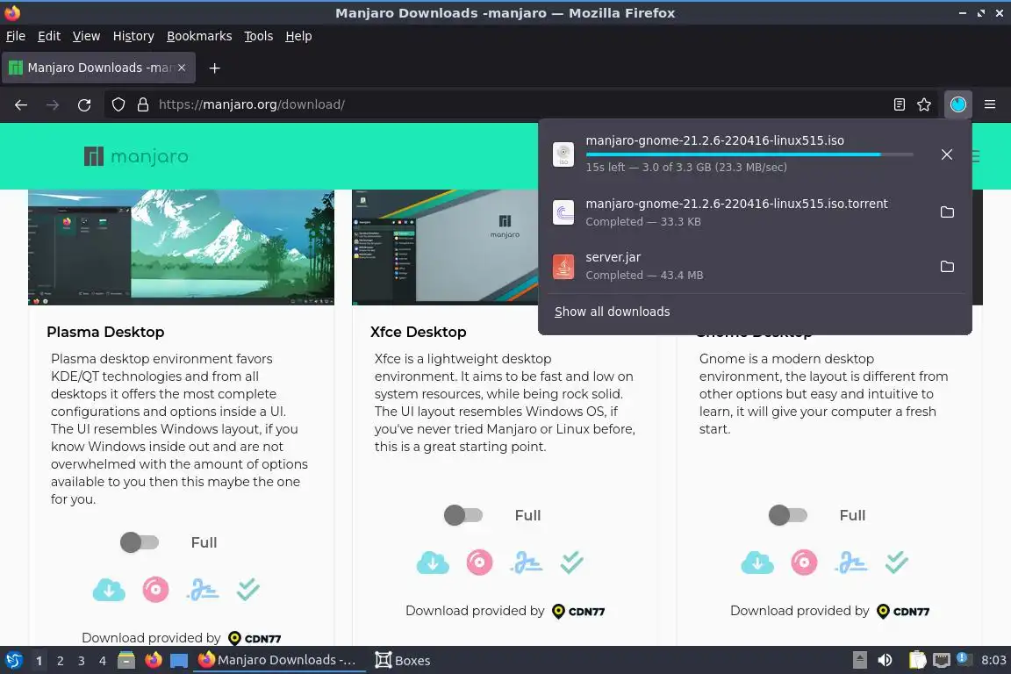Switch to workspace 4 in taskbar
This screenshot has height=674, width=1011.
tap(102, 661)
